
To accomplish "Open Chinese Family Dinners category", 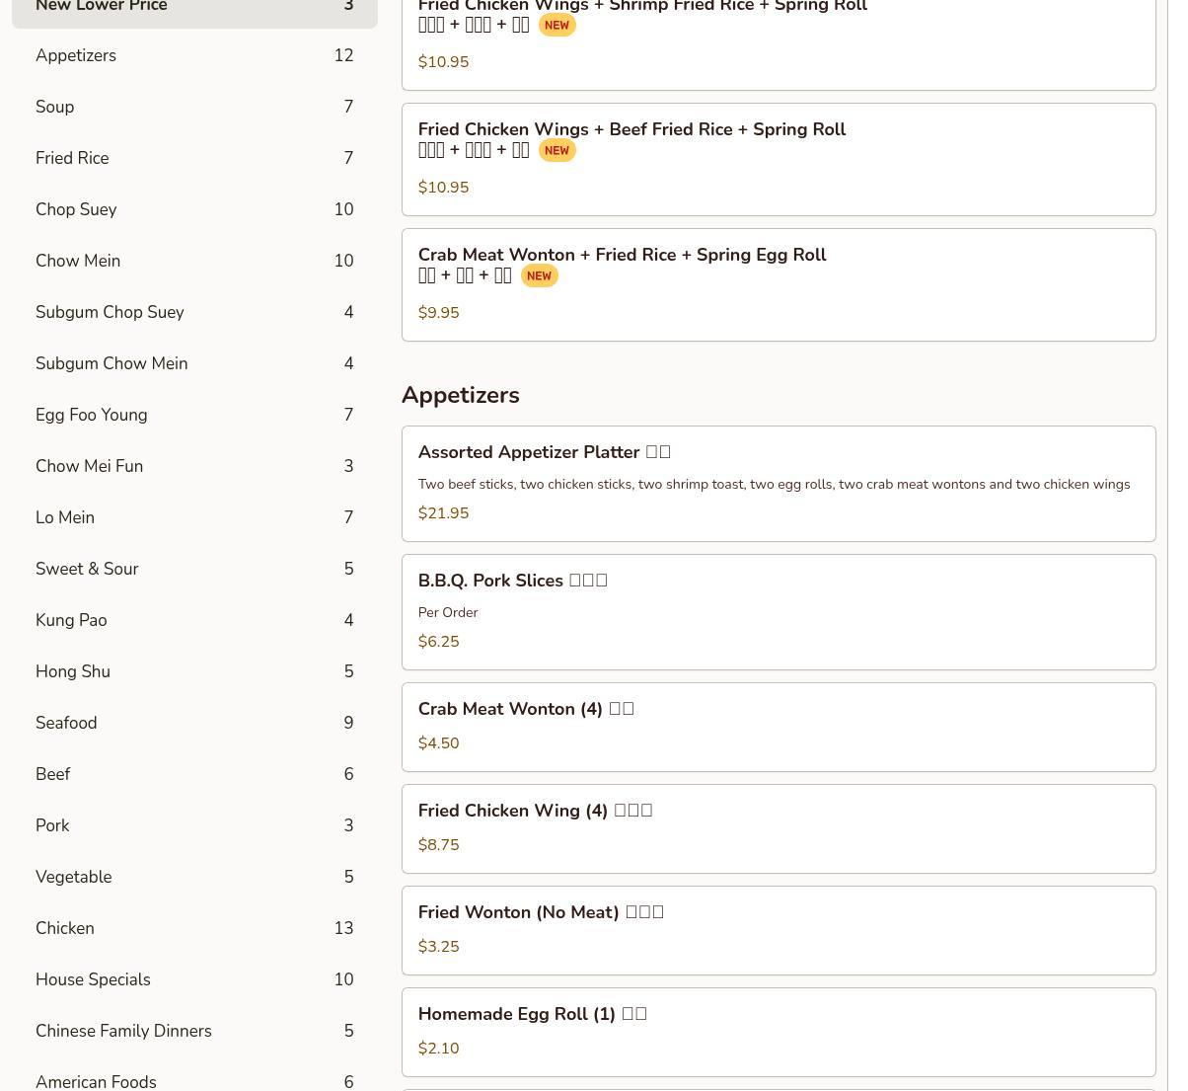I will point(194,1031).
